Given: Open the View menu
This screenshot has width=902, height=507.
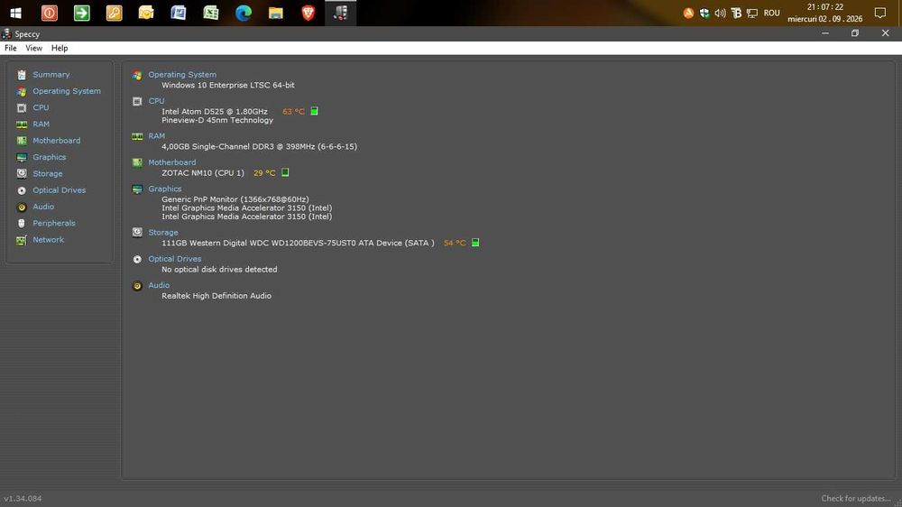Looking at the screenshot, I should click(x=34, y=49).
